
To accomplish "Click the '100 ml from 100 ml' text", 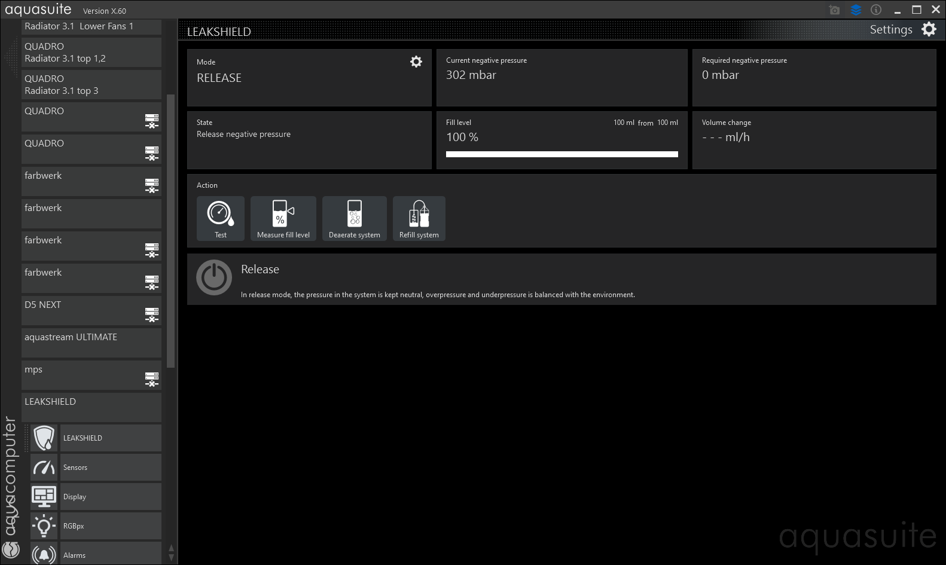I will [x=646, y=123].
